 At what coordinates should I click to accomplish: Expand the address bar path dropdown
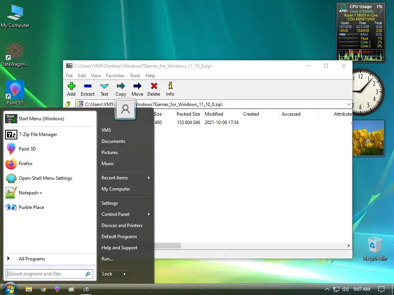pyautogui.click(x=349, y=104)
